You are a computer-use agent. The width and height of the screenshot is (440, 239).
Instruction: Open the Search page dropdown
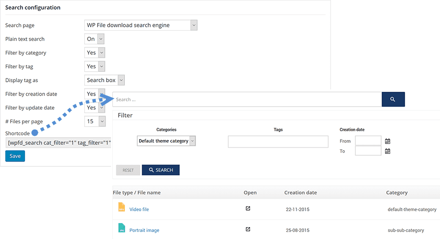[141, 25]
